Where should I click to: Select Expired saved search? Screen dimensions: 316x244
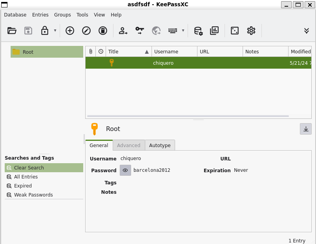click(44, 186)
